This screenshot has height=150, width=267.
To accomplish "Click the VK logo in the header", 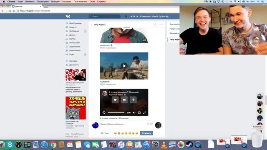I will click(68, 16).
